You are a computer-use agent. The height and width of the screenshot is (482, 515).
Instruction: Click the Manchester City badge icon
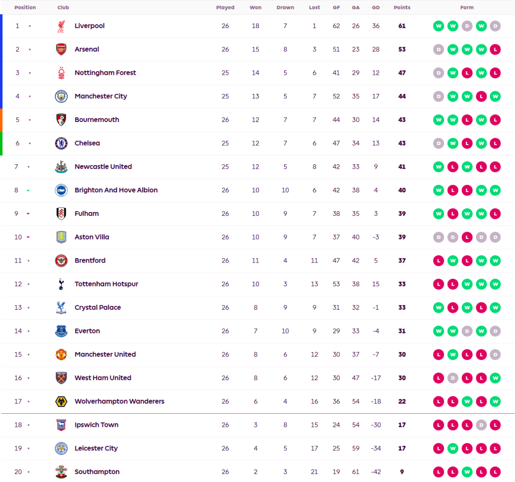pos(61,96)
